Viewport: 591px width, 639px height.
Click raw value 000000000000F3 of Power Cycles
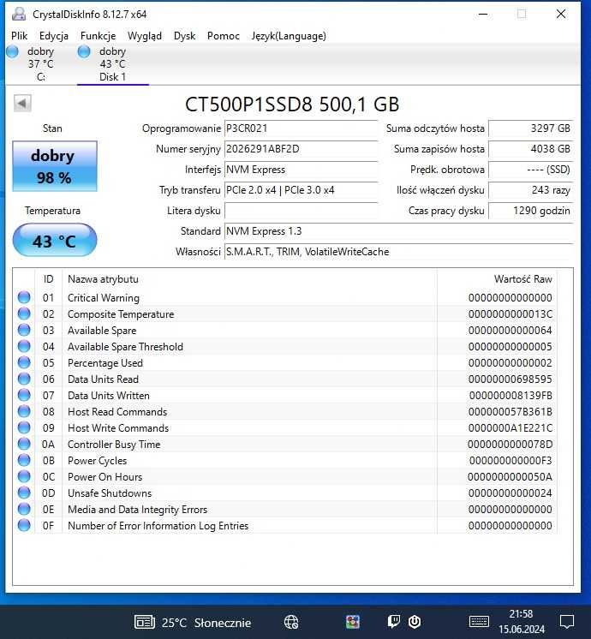click(510, 461)
